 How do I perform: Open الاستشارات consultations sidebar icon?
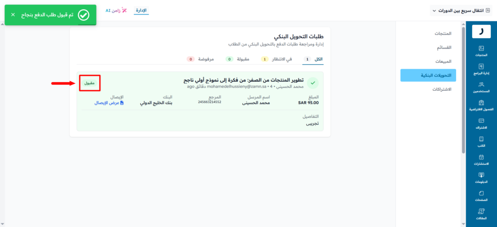(x=481, y=159)
